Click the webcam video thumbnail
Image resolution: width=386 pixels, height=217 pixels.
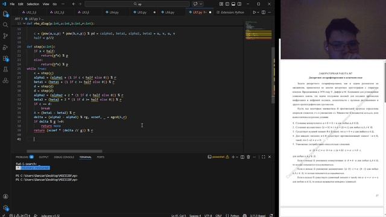(334, 30)
